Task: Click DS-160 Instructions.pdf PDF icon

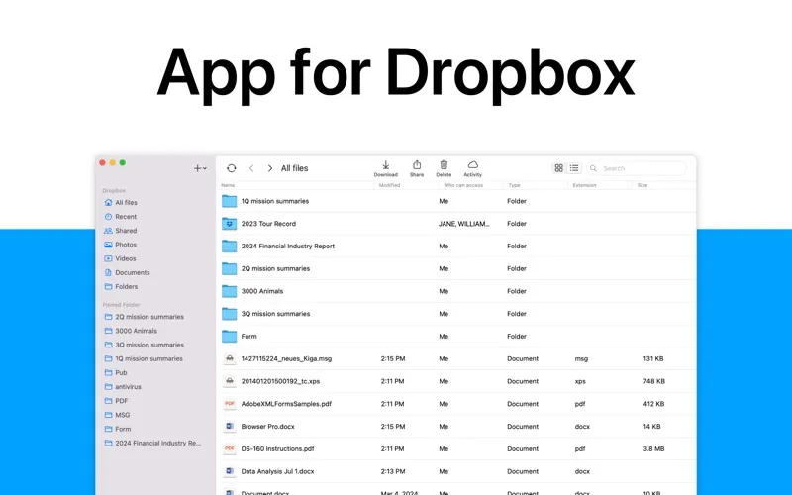Action: [230, 448]
